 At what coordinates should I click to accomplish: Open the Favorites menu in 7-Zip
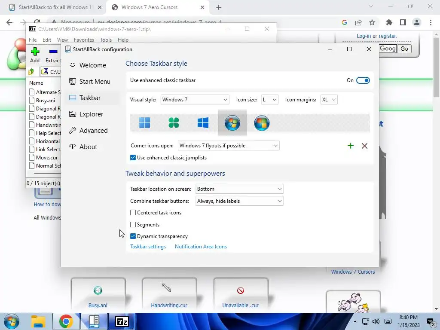84,40
